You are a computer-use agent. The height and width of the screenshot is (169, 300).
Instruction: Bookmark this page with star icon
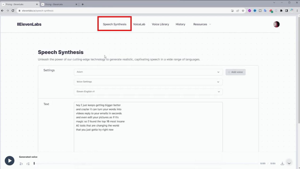click(x=243, y=11)
